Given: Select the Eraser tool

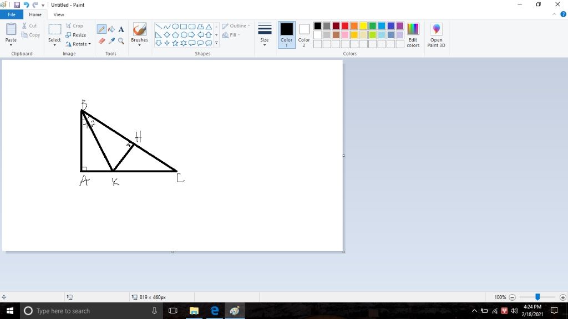Looking at the screenshot, I should [102, 41].
